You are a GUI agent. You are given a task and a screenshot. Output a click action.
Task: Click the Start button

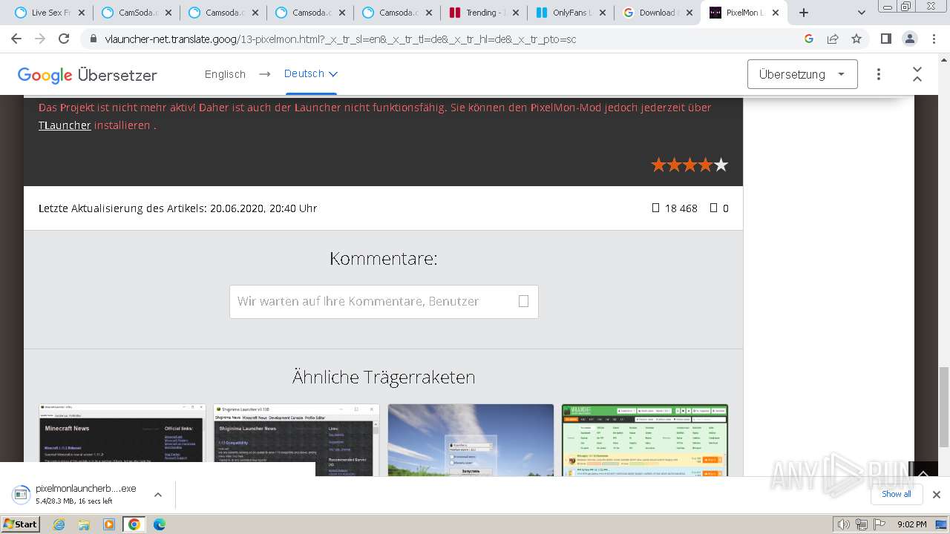point(21,524)
